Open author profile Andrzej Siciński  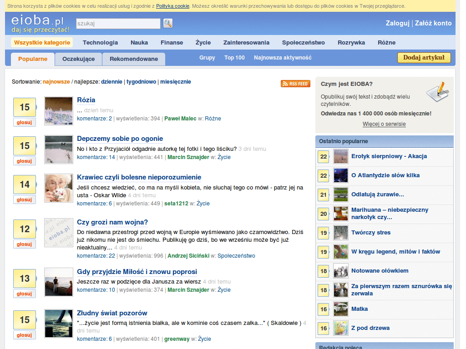coord(188,255)
